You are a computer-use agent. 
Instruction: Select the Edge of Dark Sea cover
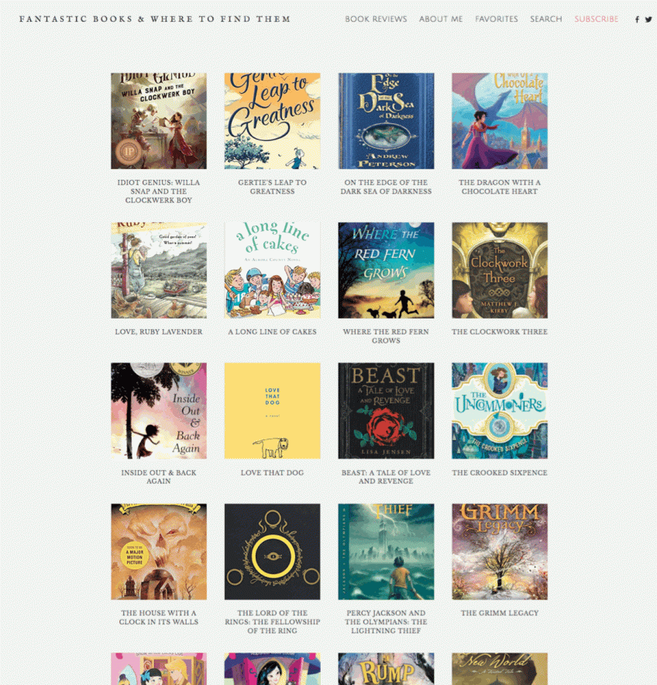pyautogui.click(x=386, y=121)
